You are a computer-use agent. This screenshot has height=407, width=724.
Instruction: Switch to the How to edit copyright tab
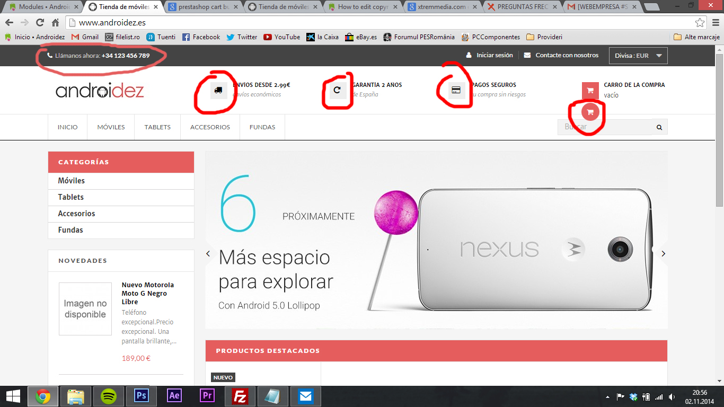click(x=364, y=7)
